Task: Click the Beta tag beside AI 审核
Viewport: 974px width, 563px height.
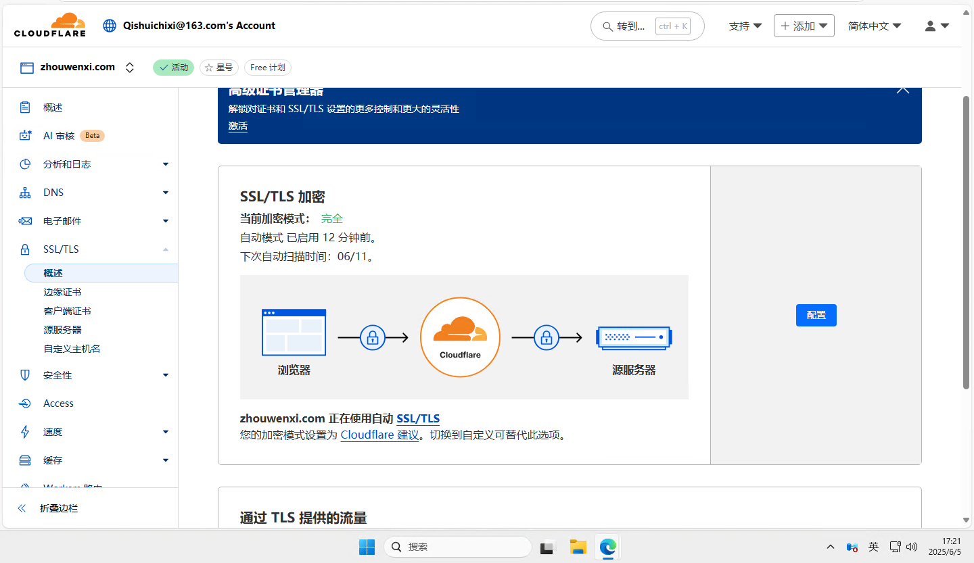Action: point(92,136)
